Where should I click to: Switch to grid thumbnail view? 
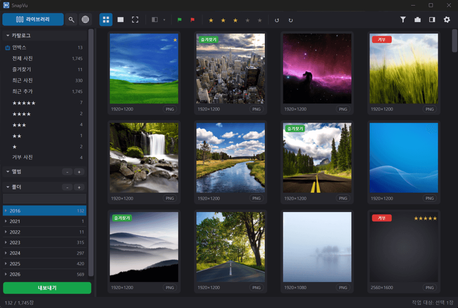[x=106, y=20]
